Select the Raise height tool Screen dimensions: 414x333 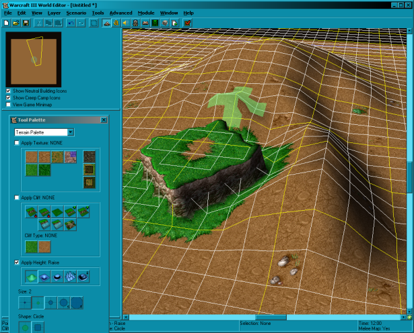(x=32, y=277)
